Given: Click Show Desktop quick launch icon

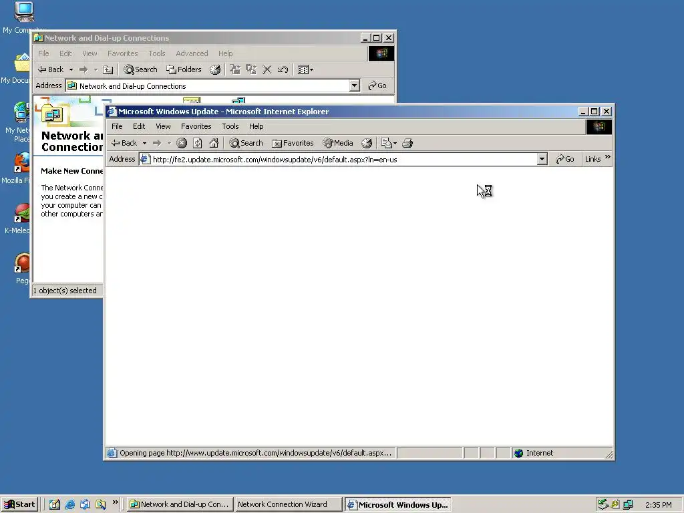Looking at the screenshot, I should (x=55, y=504).
